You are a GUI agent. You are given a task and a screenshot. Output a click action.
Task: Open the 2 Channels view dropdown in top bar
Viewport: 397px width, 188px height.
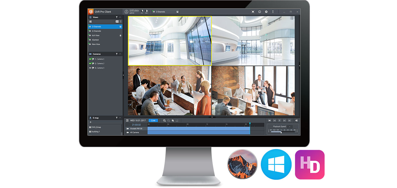(x=166, y=12)
